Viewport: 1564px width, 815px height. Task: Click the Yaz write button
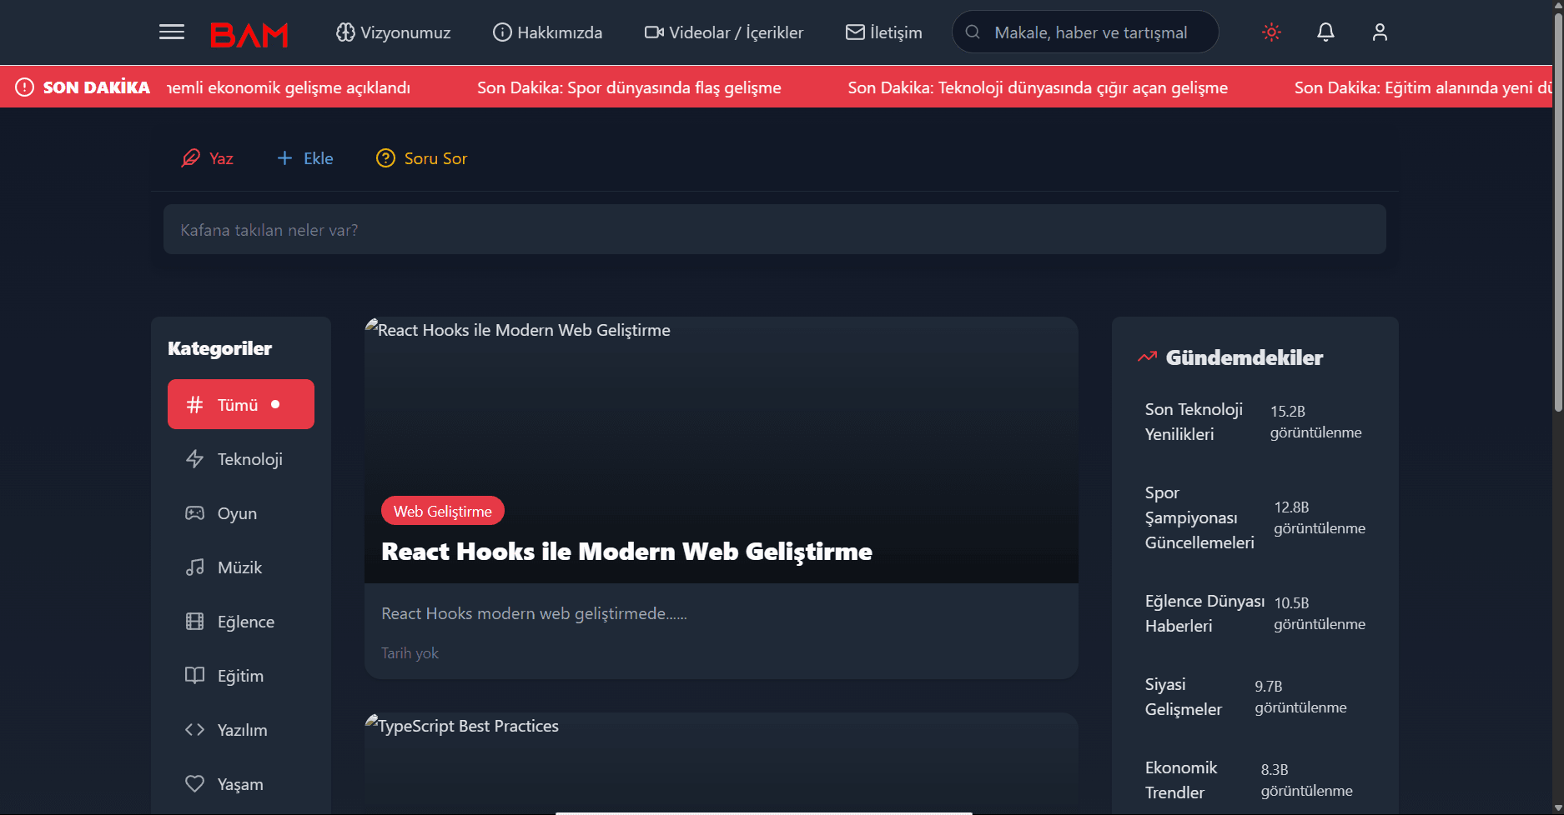point(208,158)
